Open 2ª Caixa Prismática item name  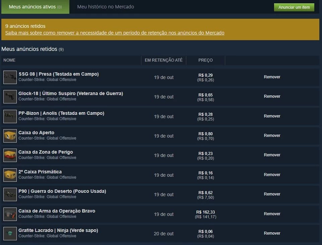40,172
